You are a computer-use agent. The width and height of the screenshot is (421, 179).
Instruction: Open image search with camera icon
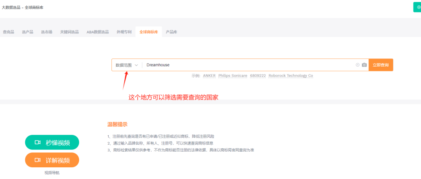pos(364,65)
